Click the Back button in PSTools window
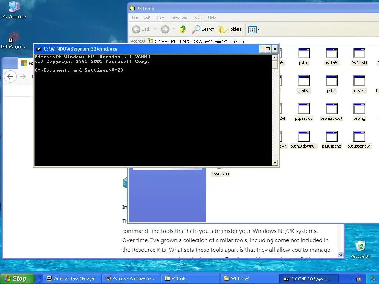379x284 pixels. pos(141,29)
